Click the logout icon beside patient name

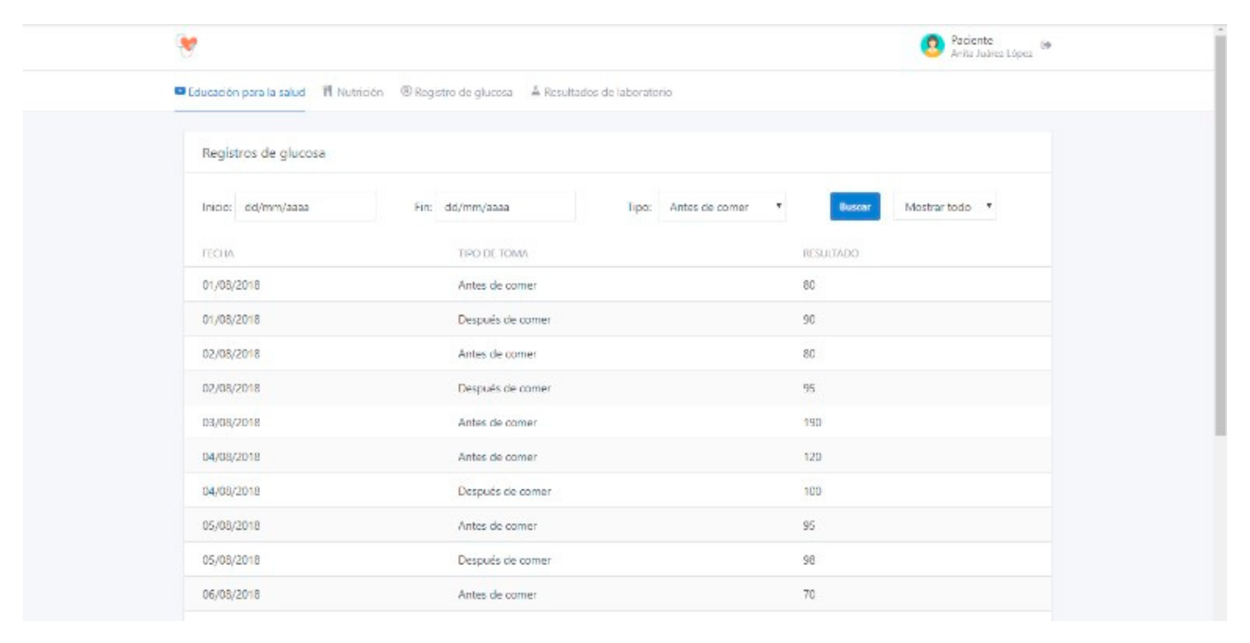pyautogui.click(x=1046, y=45)
